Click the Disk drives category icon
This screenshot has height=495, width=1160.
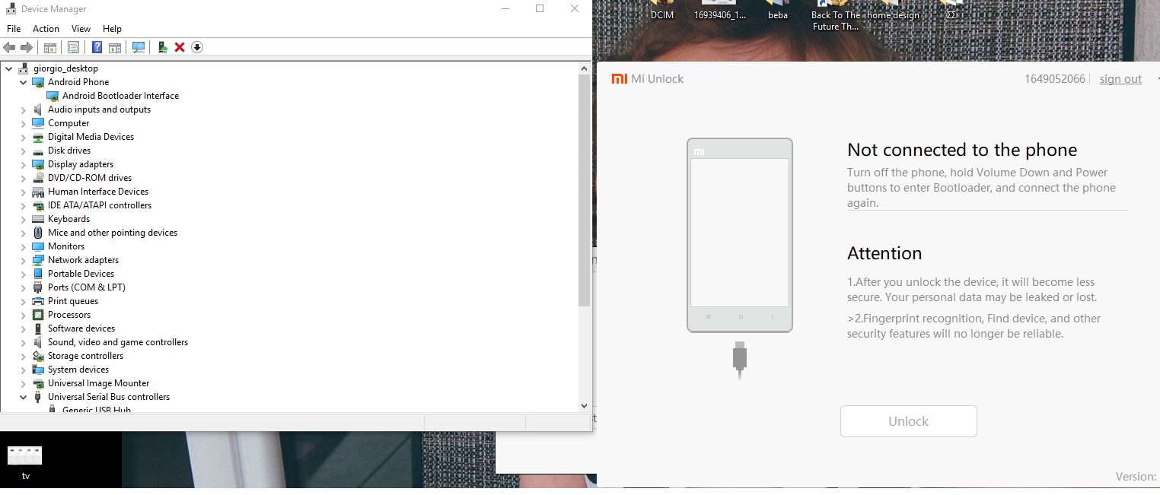tap(38, 151)
